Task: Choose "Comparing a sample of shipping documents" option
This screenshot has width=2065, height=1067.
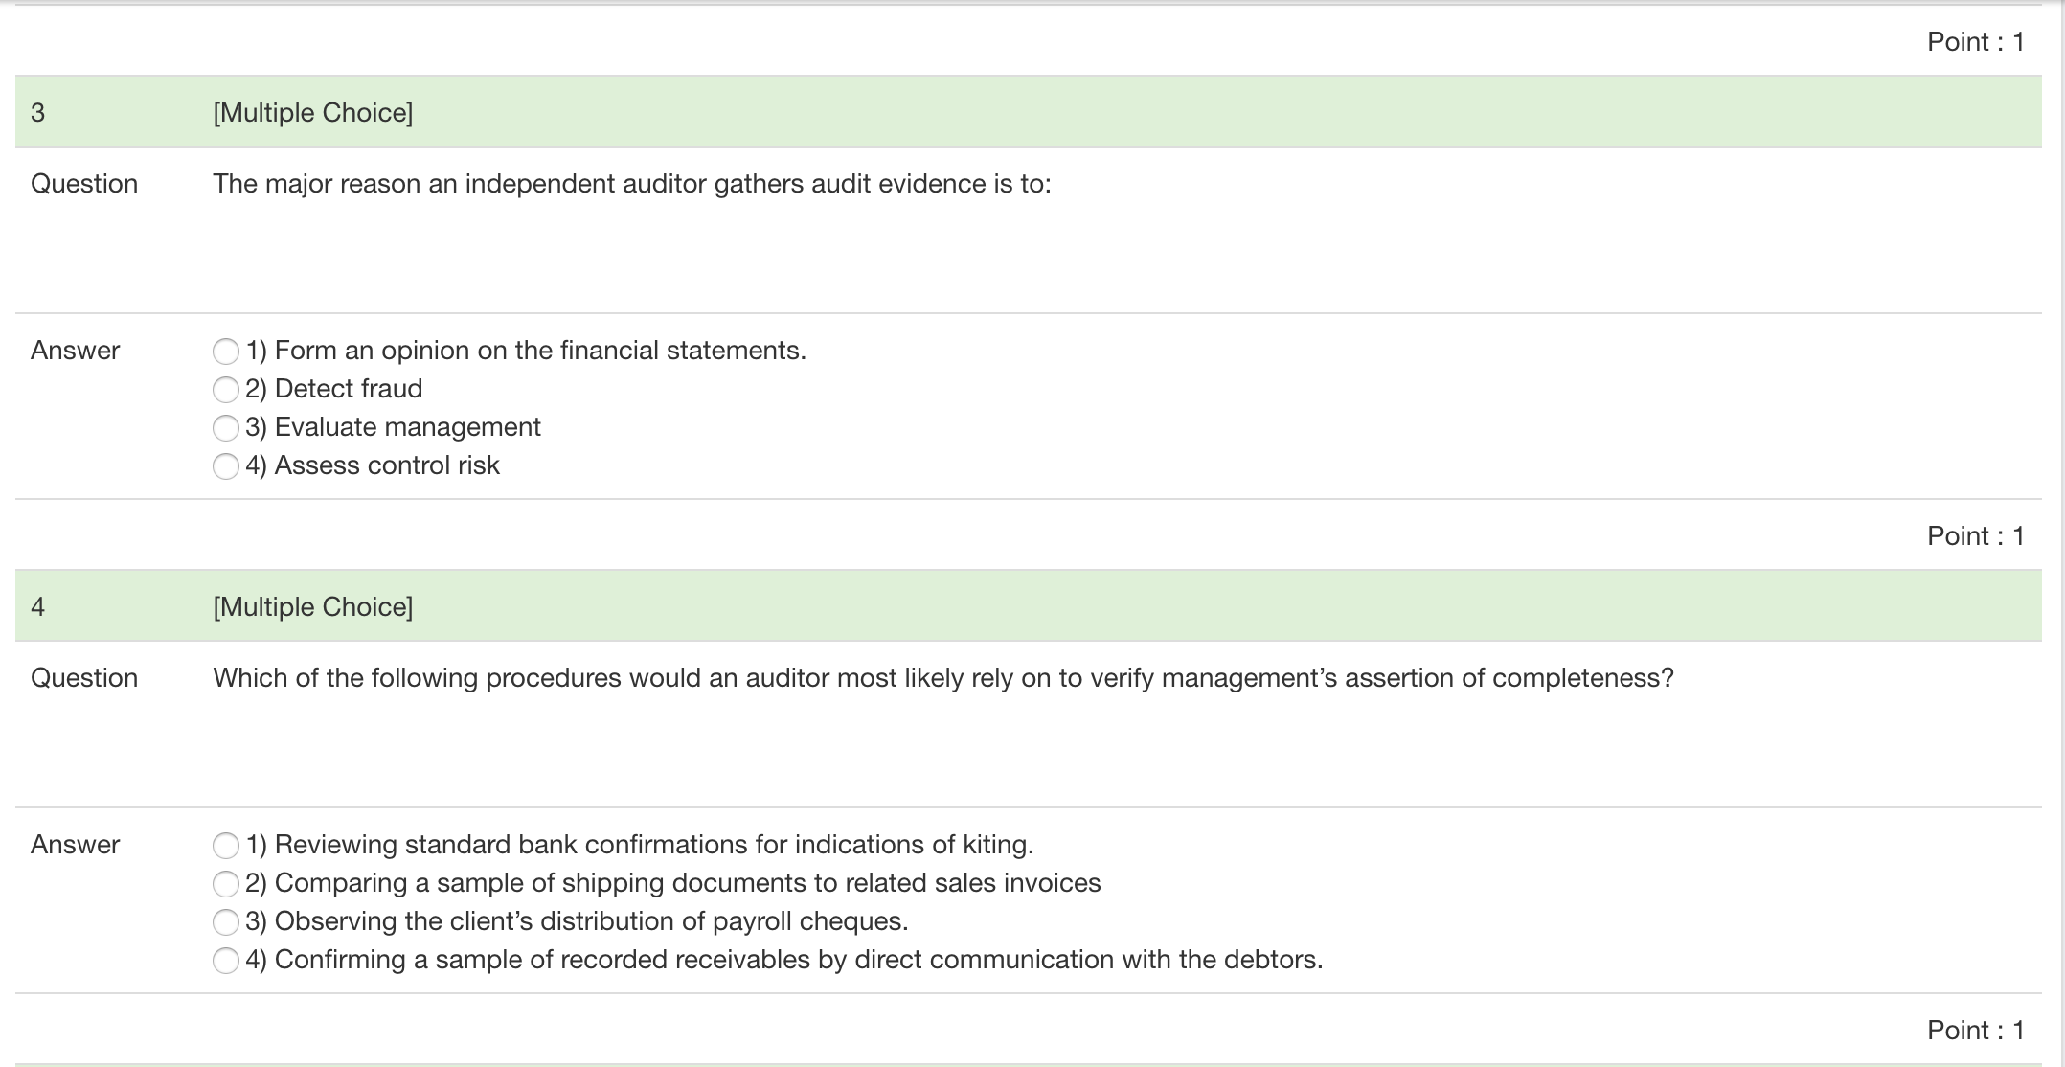Action: (226, 884)
